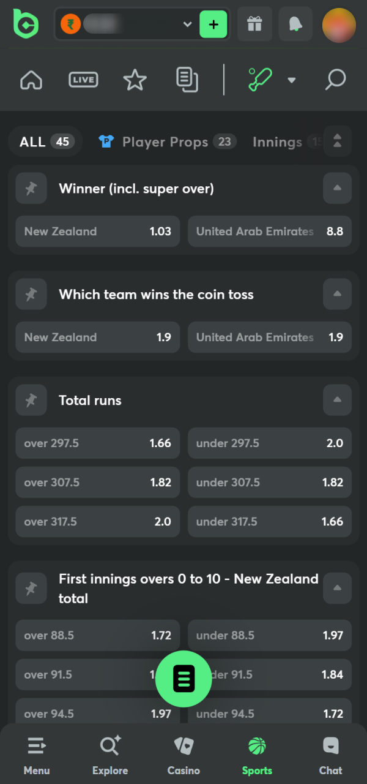Collapse the Total runs market
This screenshot has width=367, height=784.
click(x=337, y=400)
